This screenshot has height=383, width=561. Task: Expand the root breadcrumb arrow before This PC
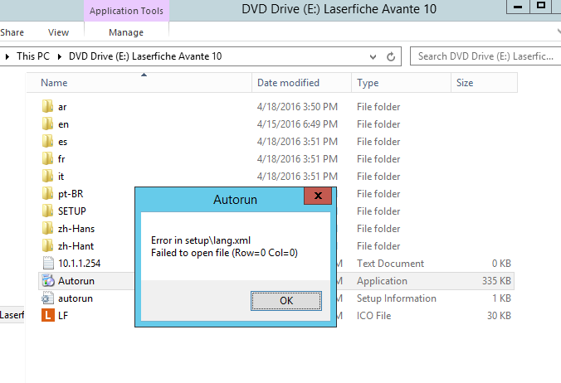pyautogui.click(x=7, y=56)
